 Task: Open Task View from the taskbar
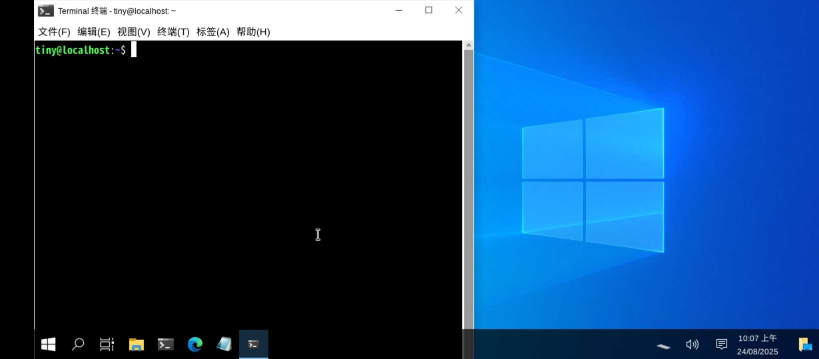[107, 344]
